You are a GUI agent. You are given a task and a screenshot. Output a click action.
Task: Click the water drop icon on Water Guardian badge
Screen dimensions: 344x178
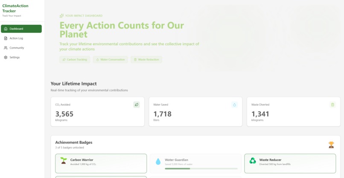158,161
